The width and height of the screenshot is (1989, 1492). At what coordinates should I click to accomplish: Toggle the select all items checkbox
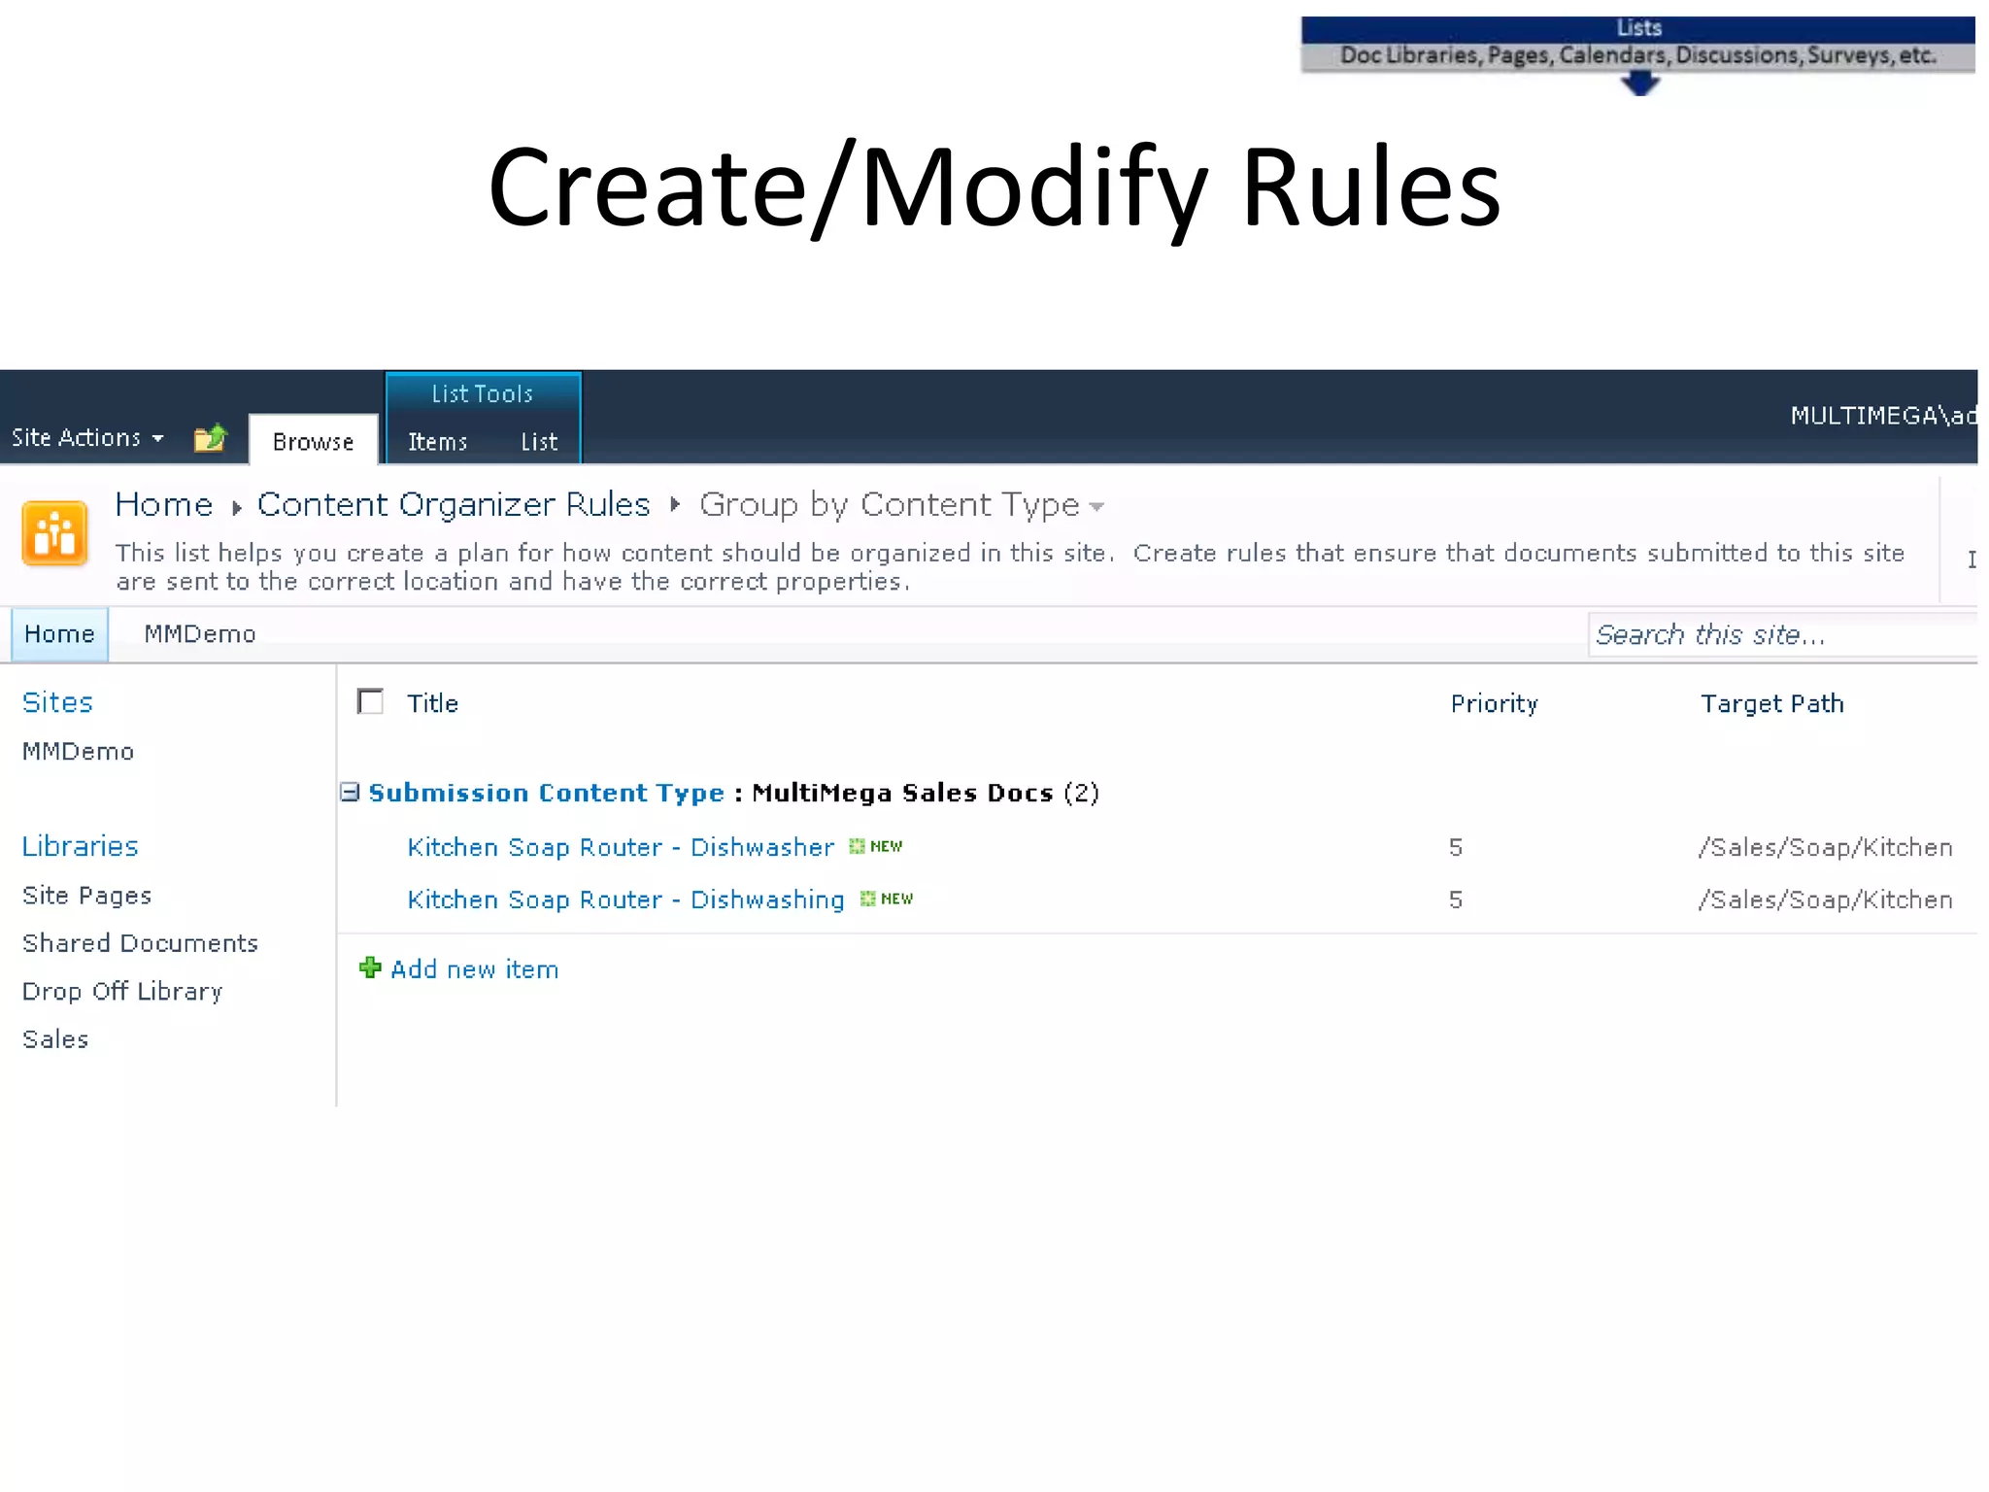370,701
